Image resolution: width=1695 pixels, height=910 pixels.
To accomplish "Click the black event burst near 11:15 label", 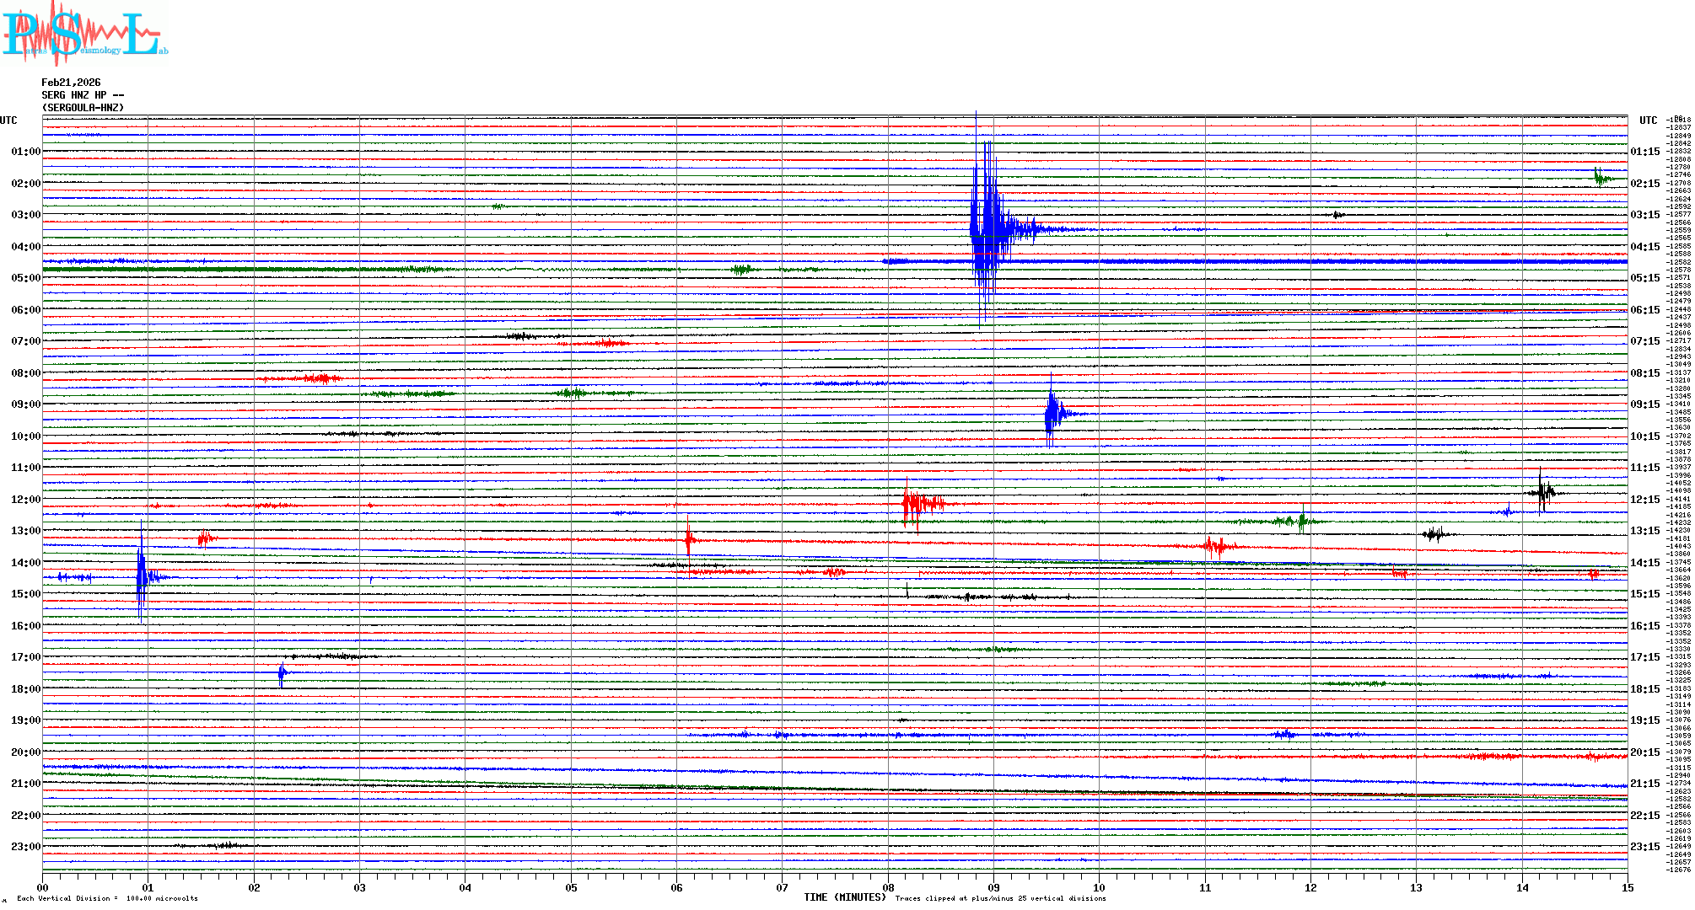I will coord(1543,492).
